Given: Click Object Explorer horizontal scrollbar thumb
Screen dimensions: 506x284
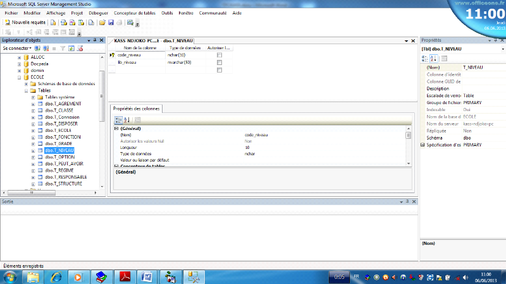Looking at the screenshot, I should pos(31,193).
